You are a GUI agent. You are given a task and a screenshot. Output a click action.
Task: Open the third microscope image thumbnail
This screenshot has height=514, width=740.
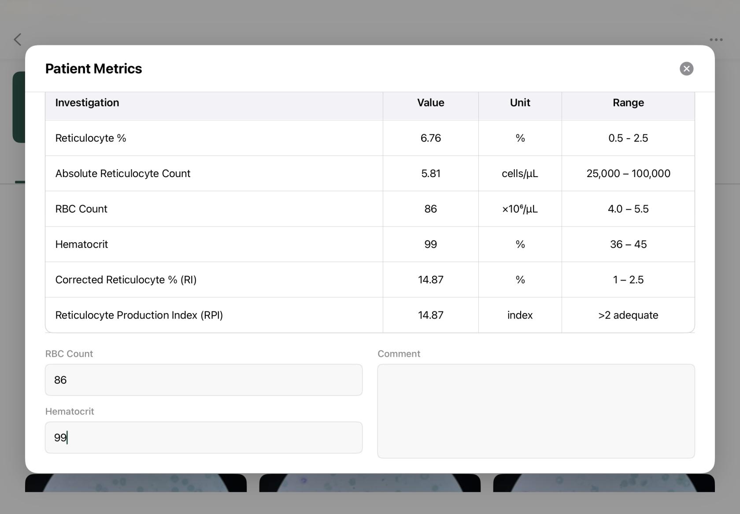pos(604,483)
